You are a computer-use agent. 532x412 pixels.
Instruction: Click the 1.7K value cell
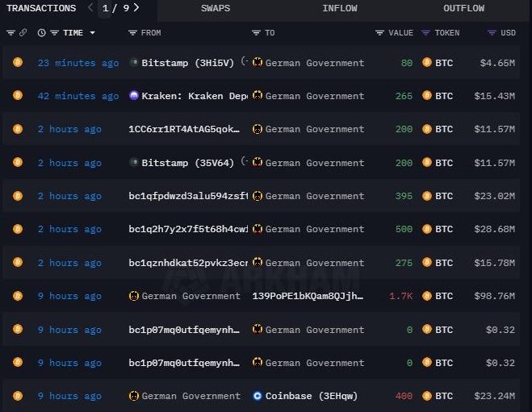(400, 296)
